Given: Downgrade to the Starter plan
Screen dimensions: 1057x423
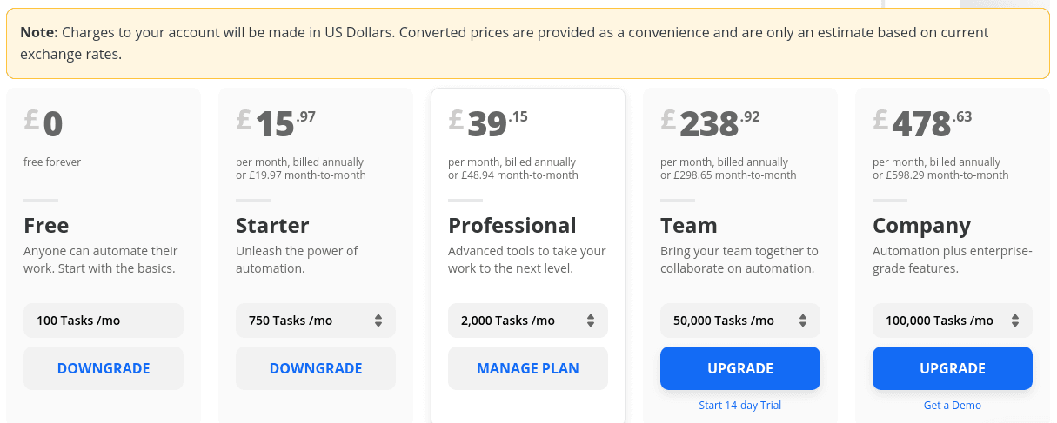Looking at the screenshot, I should coord(316,368).
